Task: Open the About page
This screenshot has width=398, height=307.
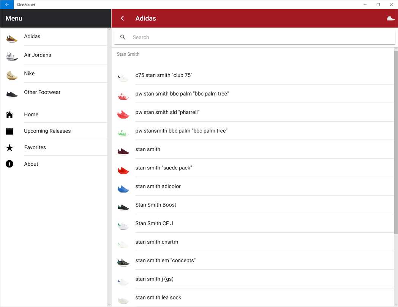Action: (54, 164)
